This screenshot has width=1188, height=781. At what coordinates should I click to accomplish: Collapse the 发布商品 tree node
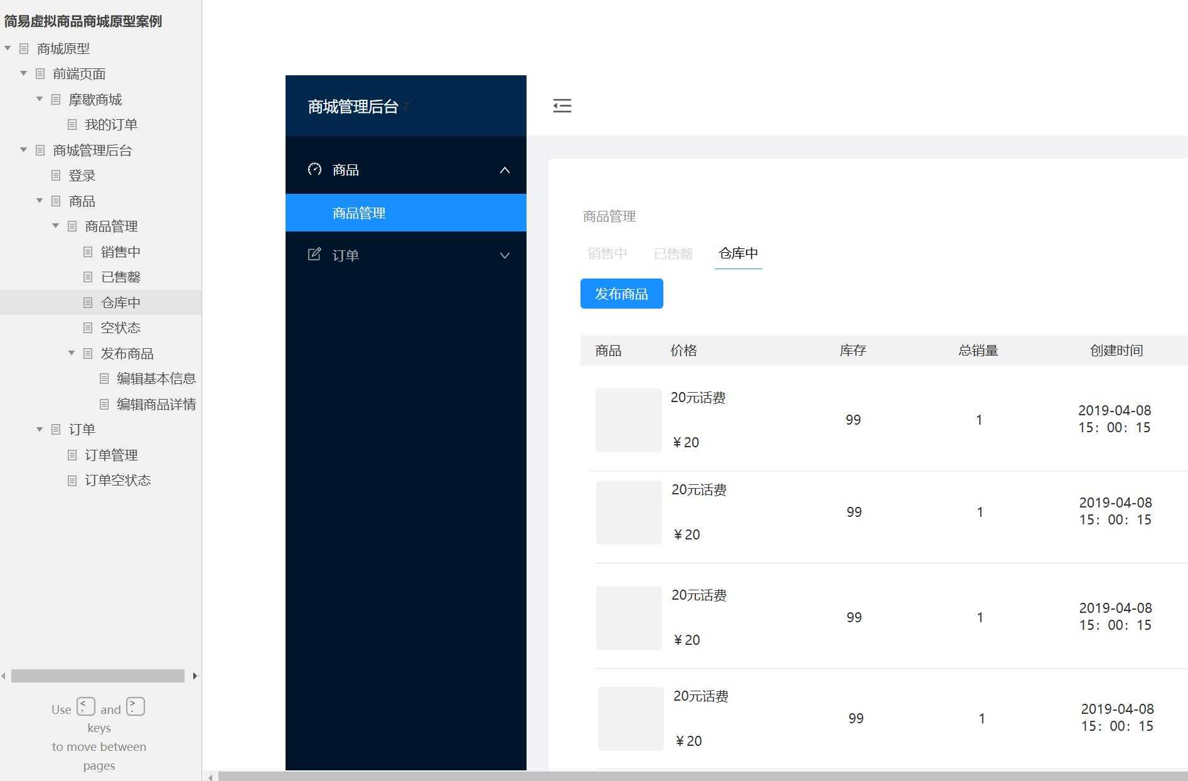(71, 353)
